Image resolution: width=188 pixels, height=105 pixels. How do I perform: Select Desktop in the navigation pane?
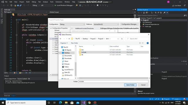click(x=67, y=53)
